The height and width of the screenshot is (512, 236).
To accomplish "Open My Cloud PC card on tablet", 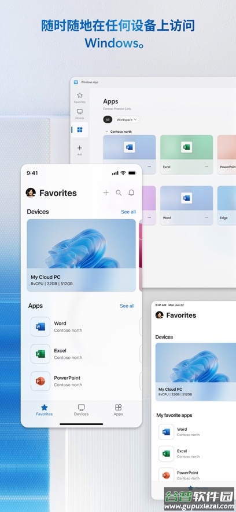I will (196, 371).
